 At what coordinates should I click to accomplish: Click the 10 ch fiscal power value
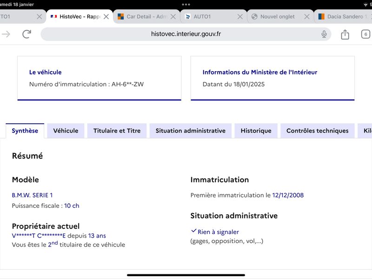(x=72, y=206)
